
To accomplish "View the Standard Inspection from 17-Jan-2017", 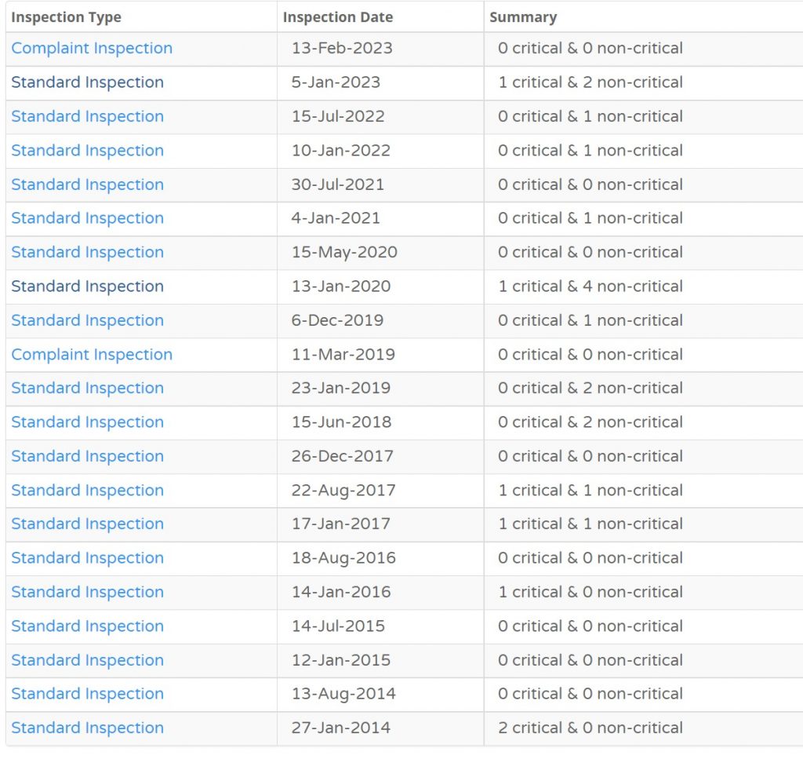I will click(88, 524).
